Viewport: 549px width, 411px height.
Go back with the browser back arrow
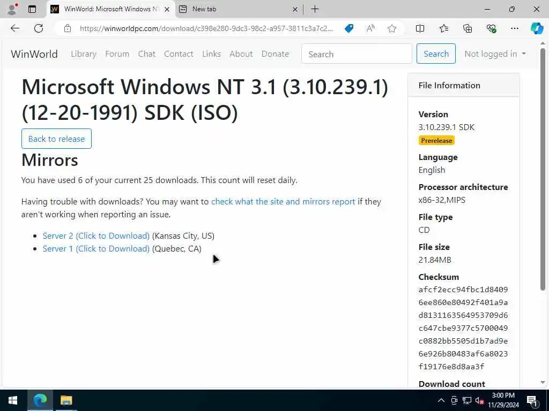[15, 28]
